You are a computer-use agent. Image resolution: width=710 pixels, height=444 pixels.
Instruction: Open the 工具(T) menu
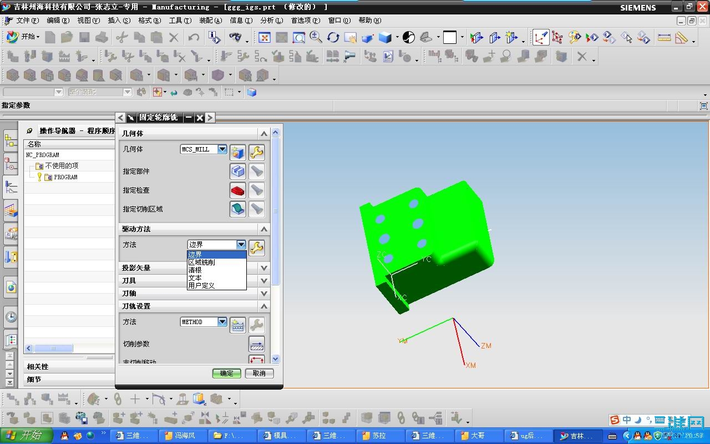tap(180, 21)
